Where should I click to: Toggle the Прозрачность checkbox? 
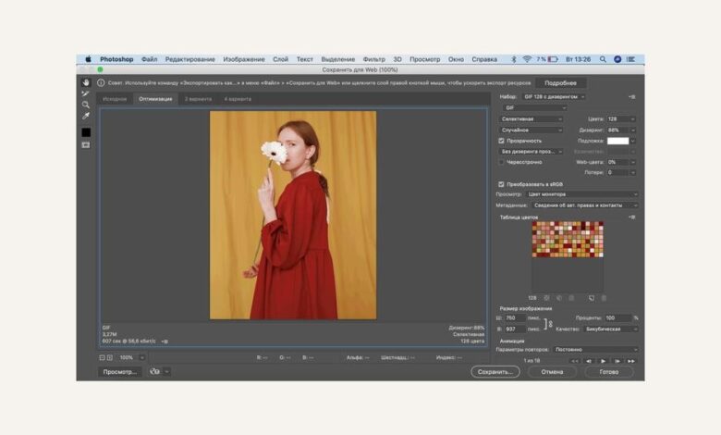pos(502,141)
